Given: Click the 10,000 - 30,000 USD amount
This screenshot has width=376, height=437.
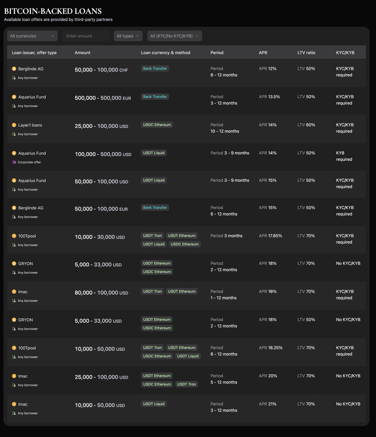Looking at the screenshot, I should 100,237.
